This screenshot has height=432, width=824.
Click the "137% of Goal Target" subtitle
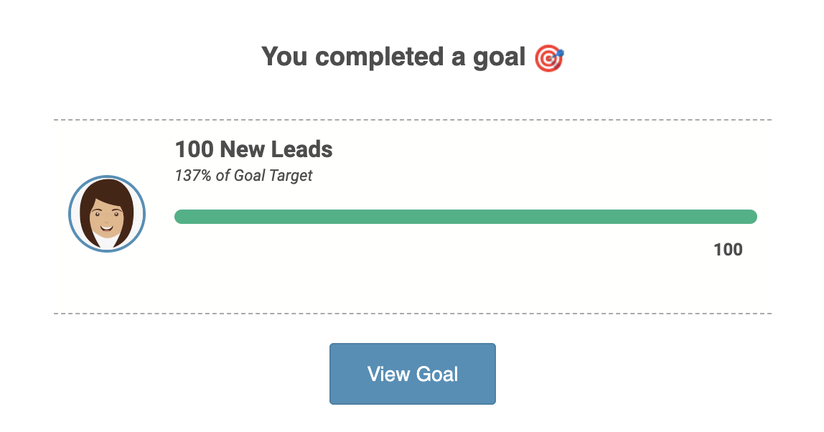[x=243, y=176]
